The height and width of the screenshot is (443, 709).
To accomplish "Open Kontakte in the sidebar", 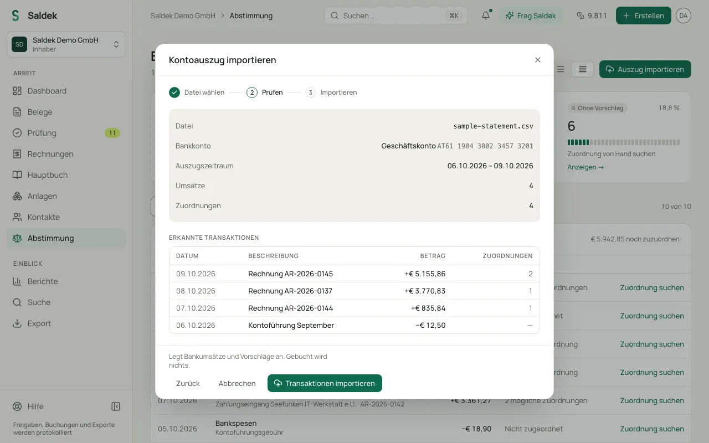I will coord(66,217).
